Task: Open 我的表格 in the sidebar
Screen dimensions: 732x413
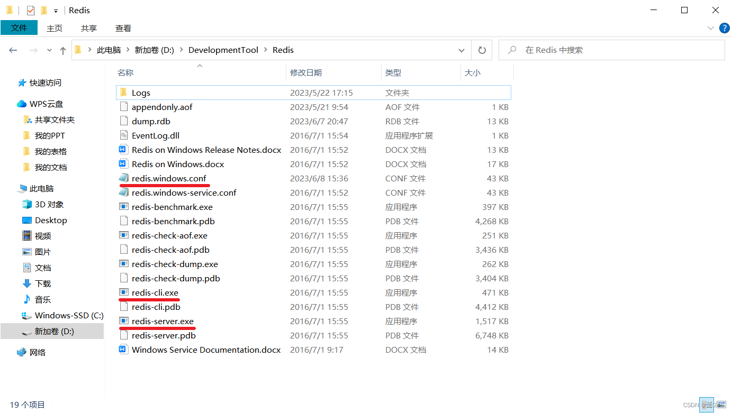Action: point(51,152)
